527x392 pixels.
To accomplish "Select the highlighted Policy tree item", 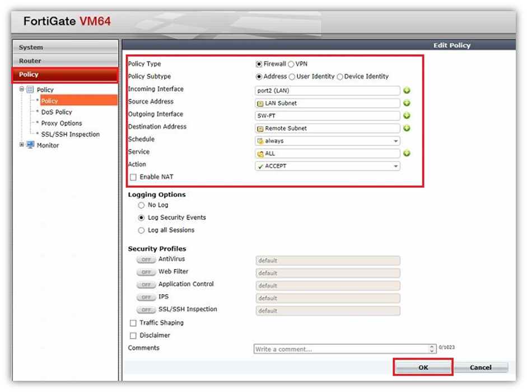I will 79,100.
